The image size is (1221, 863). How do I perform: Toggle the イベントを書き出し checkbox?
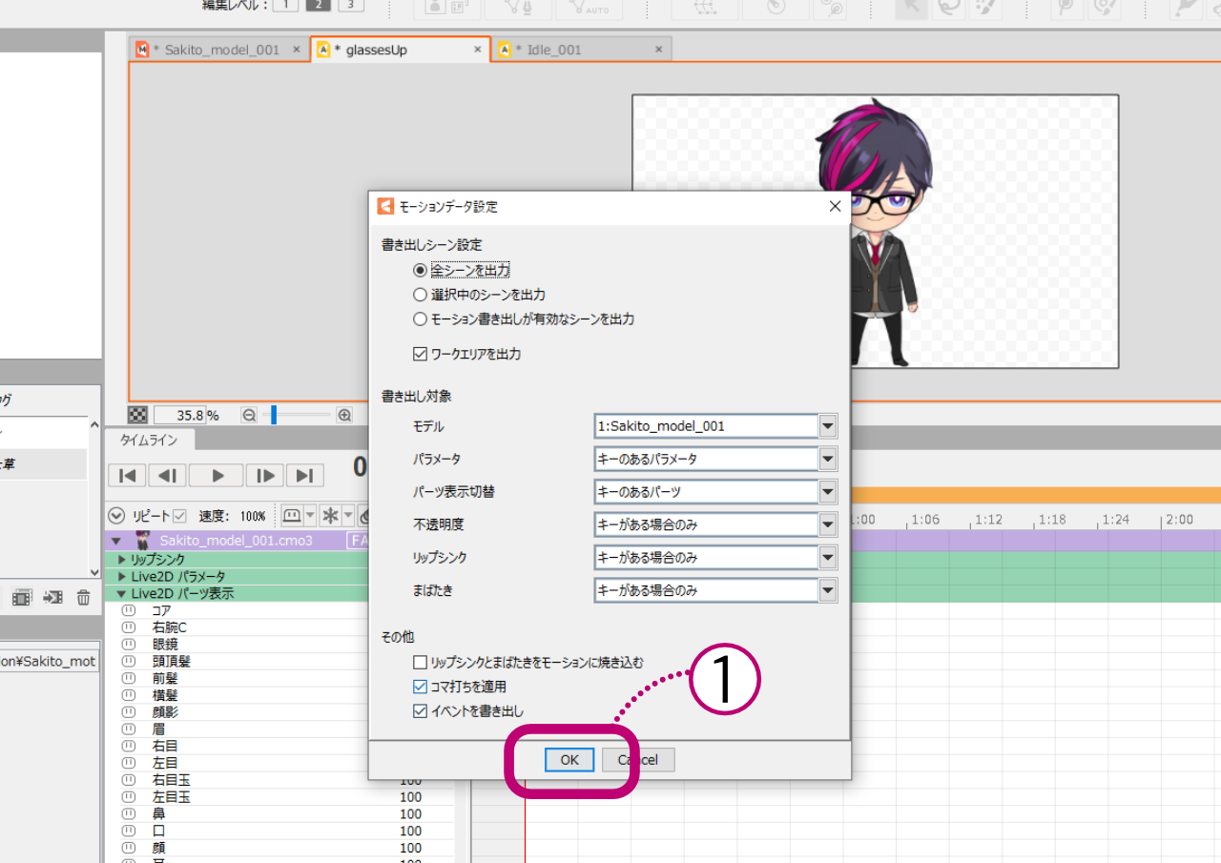[420, 710]
